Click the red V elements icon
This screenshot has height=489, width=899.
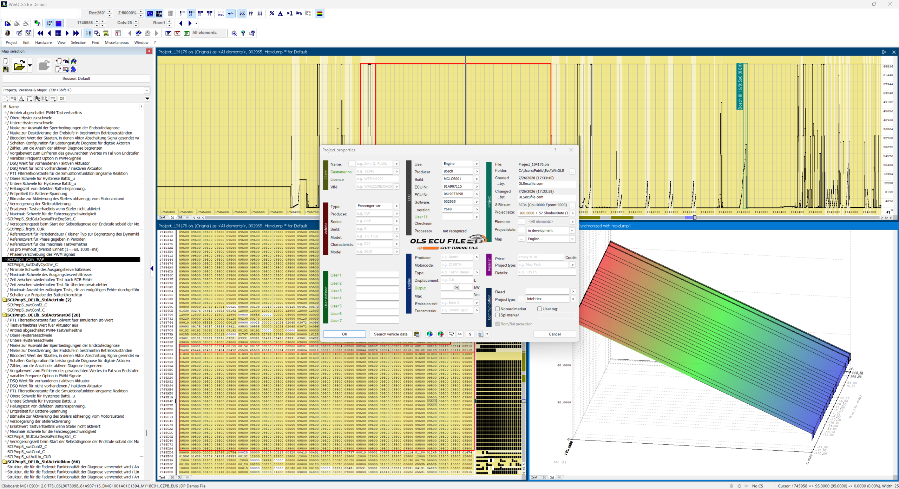click(x=177, y=33)
